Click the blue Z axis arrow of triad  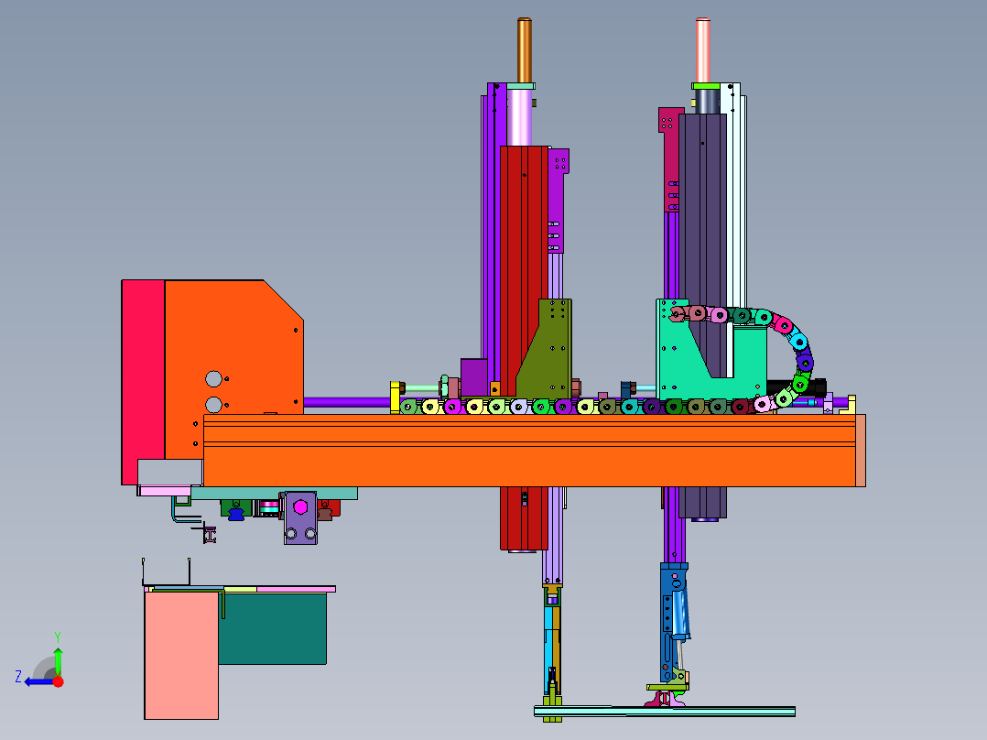tap(39, 681)
